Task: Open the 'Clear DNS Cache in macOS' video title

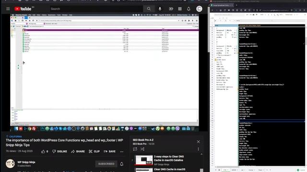Action: (169, 169)
